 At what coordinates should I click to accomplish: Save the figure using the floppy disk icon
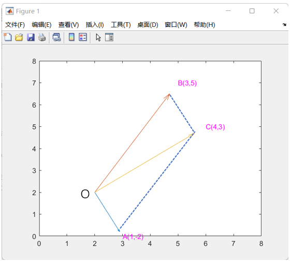coord(31,37)
